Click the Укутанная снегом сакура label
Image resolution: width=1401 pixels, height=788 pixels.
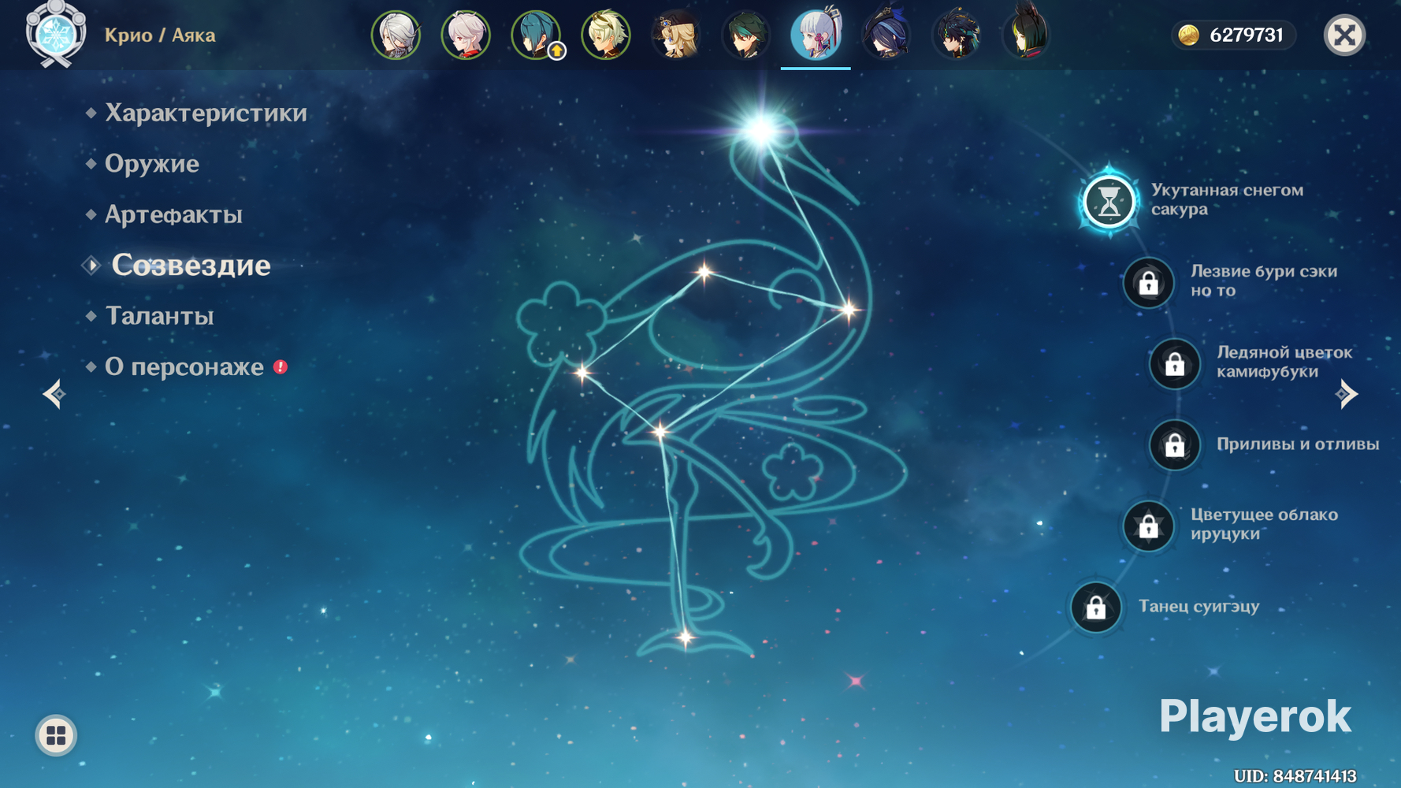[x=1227, y=199]
